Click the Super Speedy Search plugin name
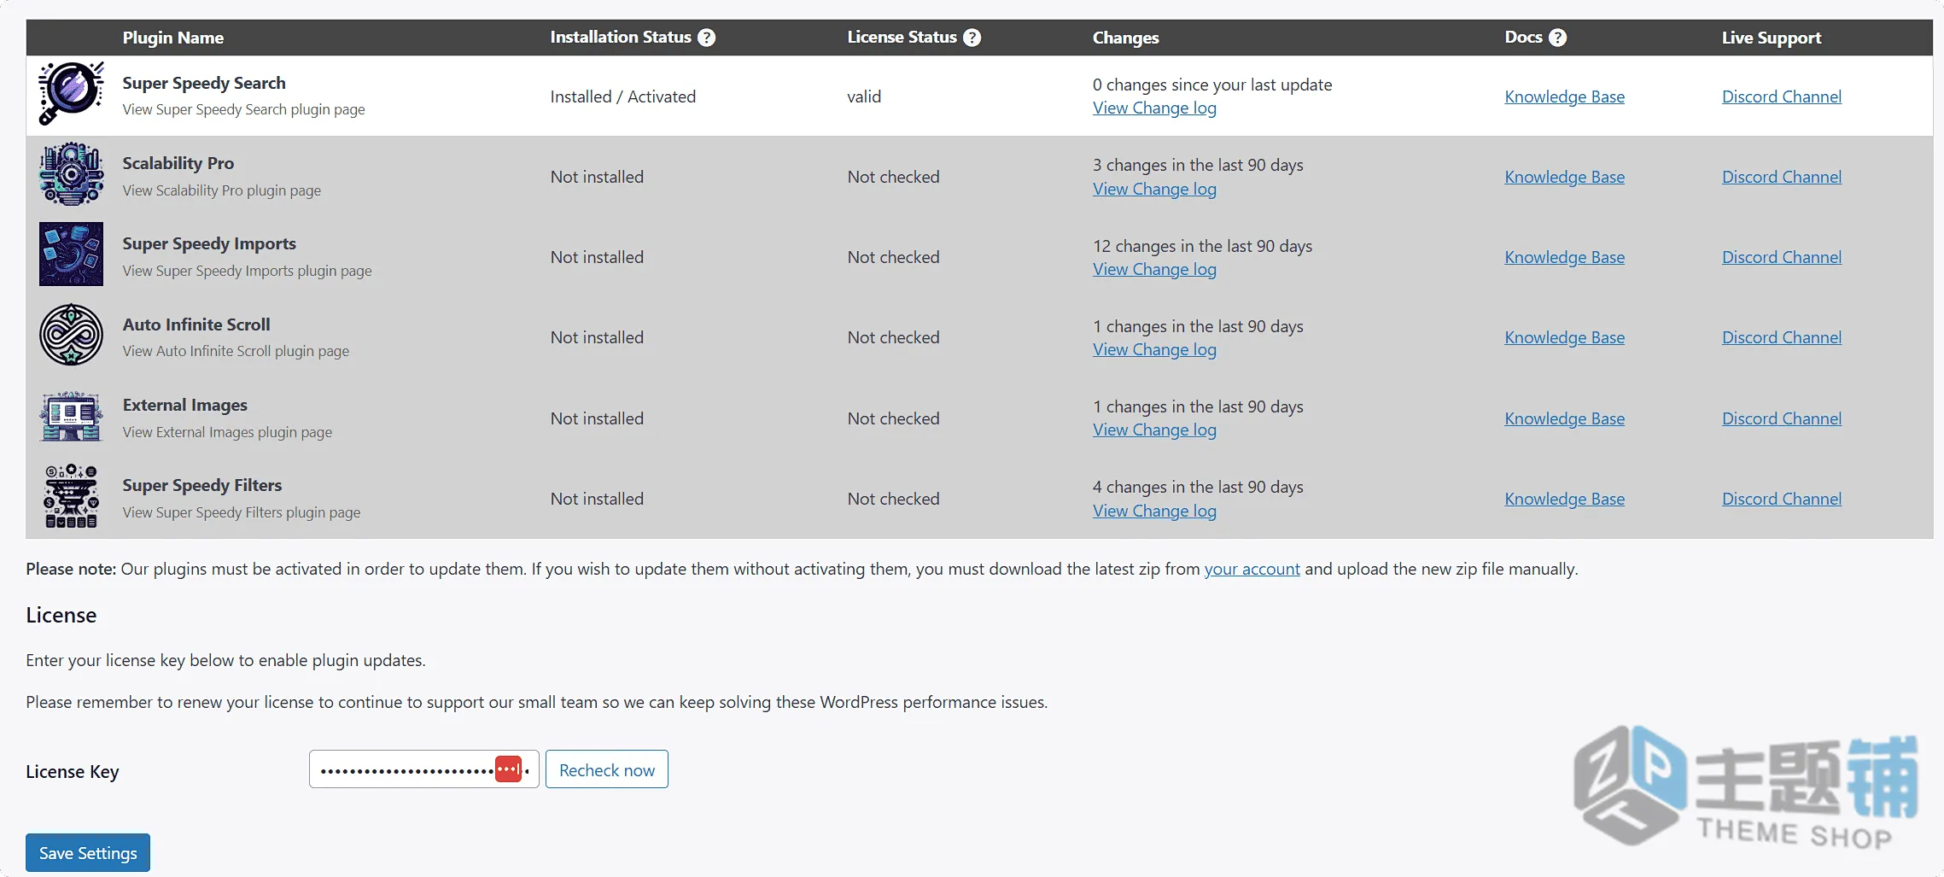 coord(204,83)
